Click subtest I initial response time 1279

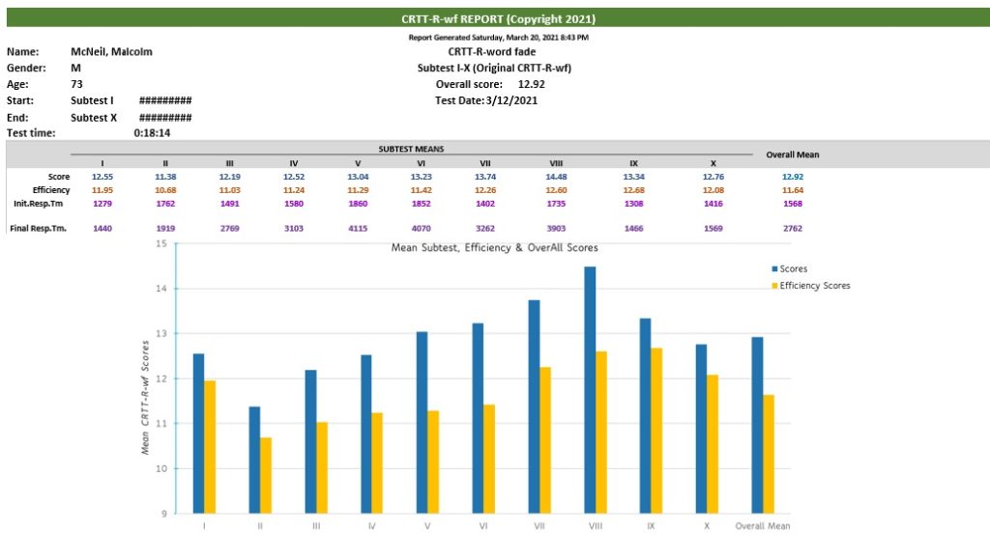[102, 204]
